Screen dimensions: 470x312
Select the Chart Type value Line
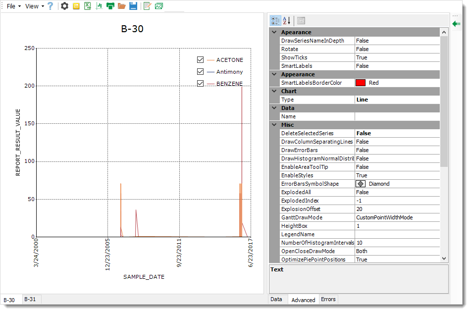click(x=397, y=100)
